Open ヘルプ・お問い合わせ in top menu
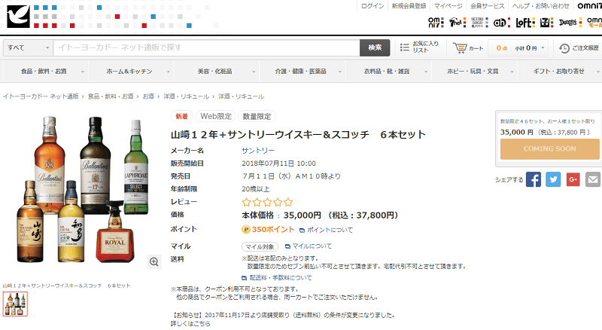602x330 pixels. [x=540, y=6]
